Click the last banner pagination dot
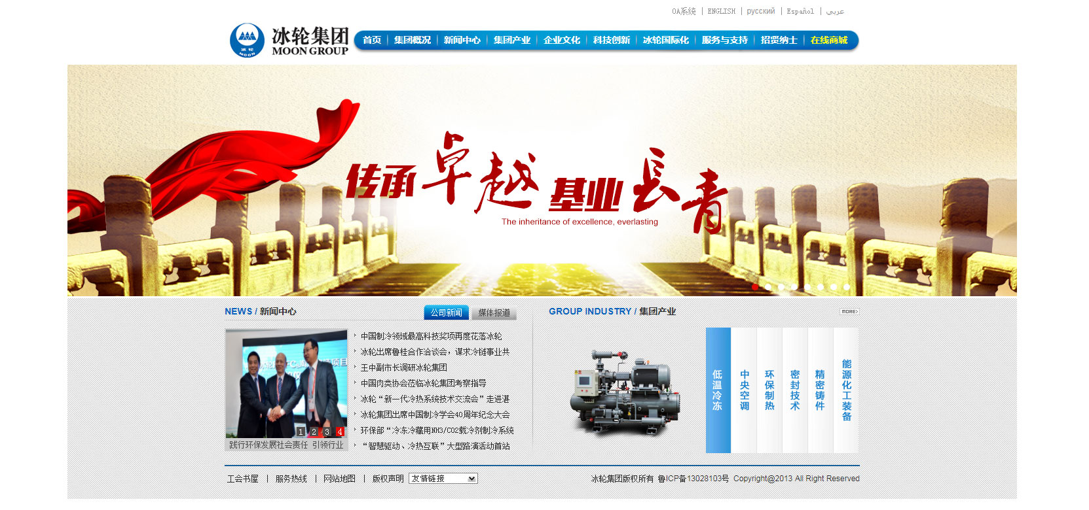1089x510 pixels. pyautogui.click(x=846, y=287)
